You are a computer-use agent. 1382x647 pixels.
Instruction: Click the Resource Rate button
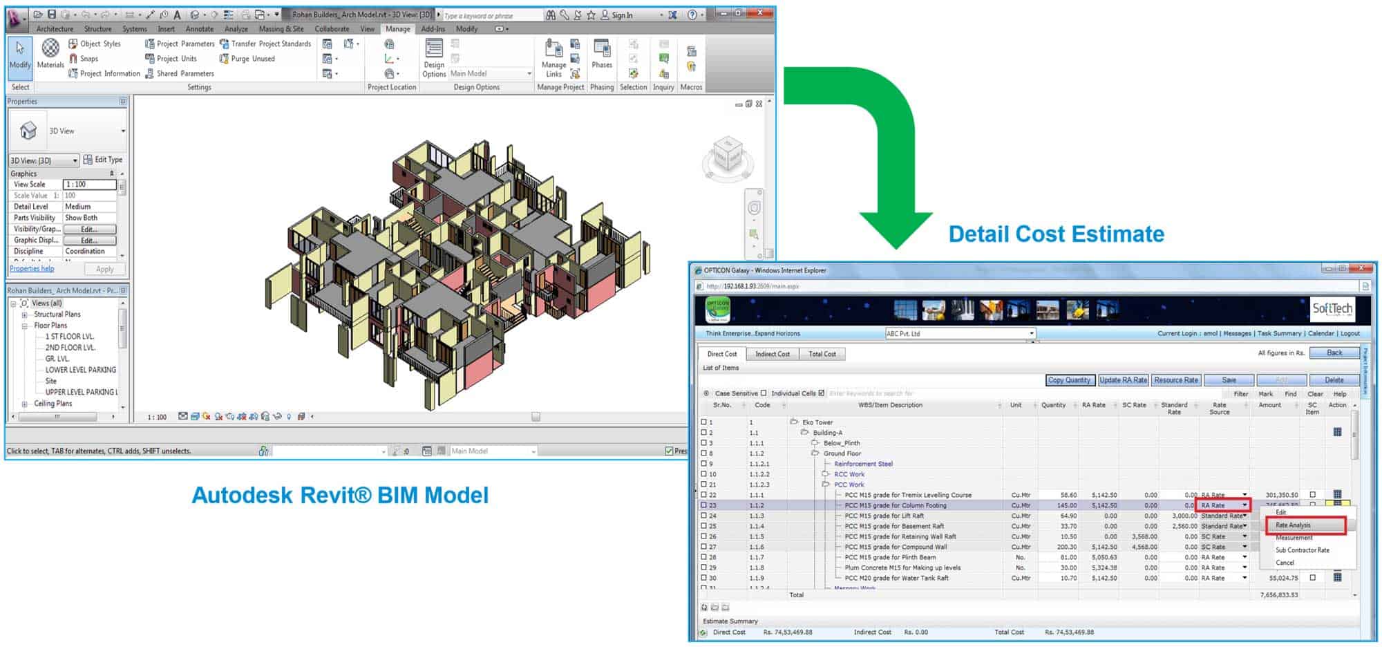tap(1176, 380)
